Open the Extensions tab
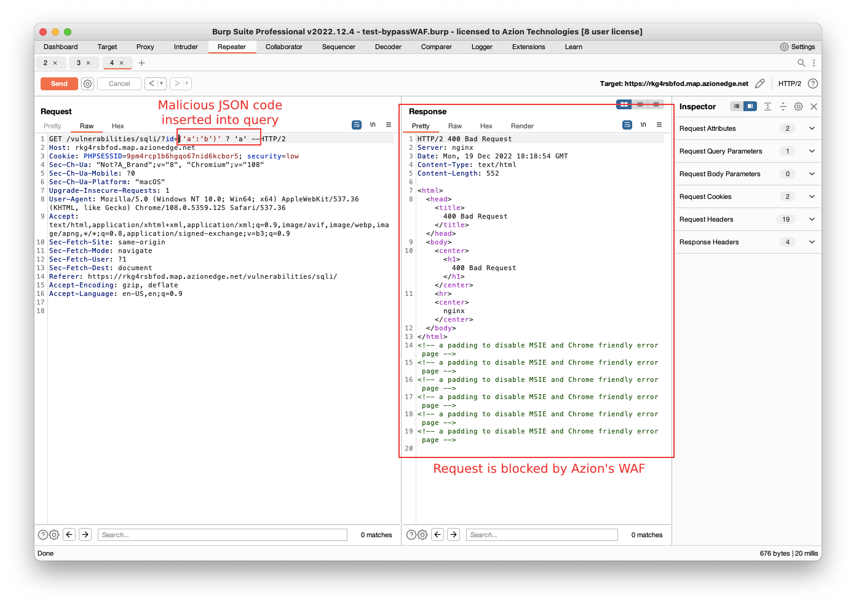Viewport: 856px width, 606px height. (529, 47)
